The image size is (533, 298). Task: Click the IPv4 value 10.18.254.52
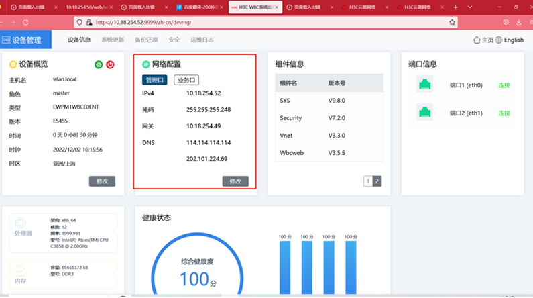pyautogui.click(x=204, y=93)
